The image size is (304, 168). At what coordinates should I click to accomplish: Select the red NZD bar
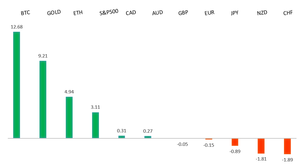click(x=261, y=146)
